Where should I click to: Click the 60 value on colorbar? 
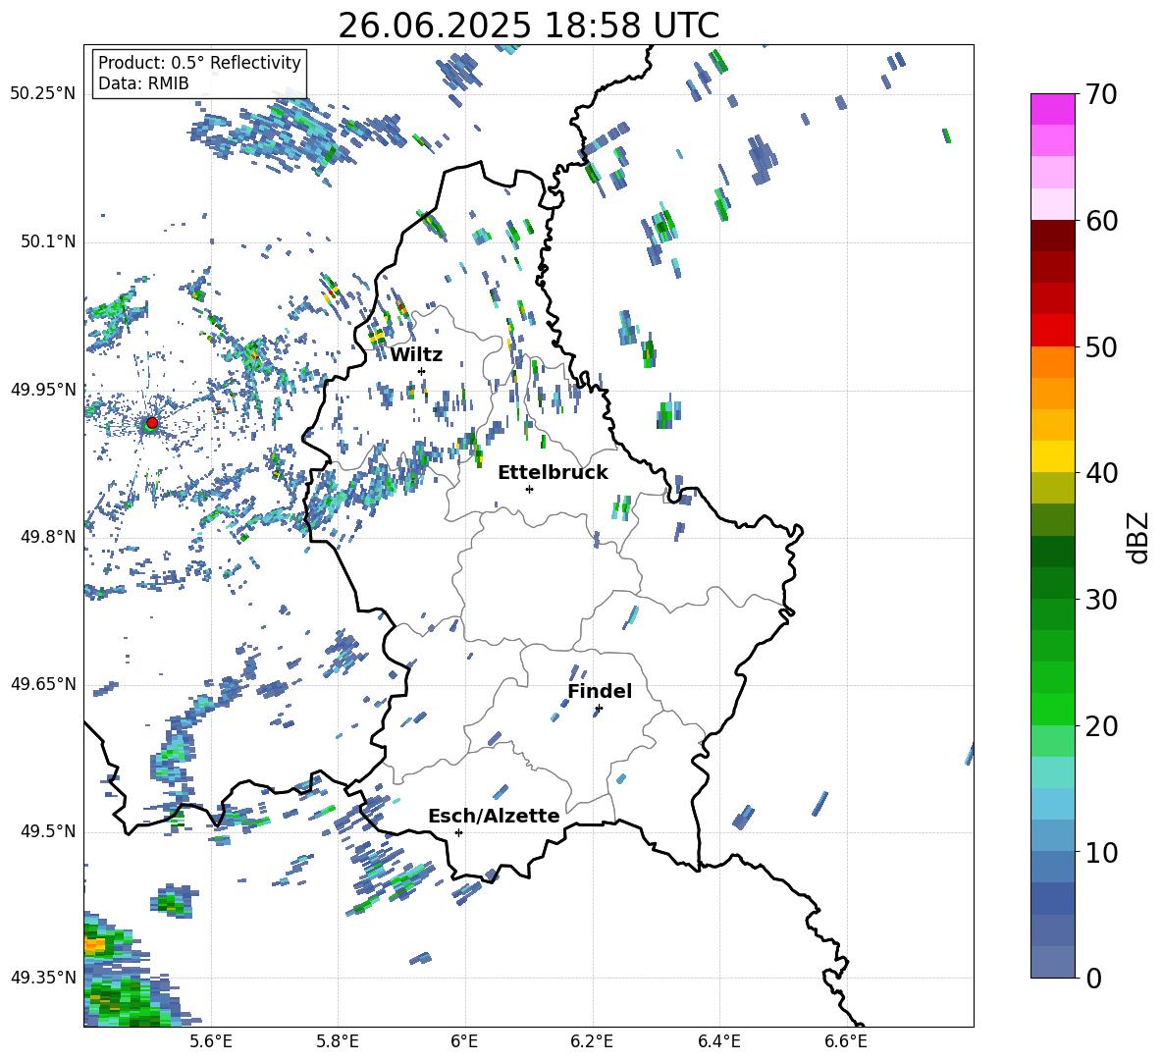(x=1101, y=221)
